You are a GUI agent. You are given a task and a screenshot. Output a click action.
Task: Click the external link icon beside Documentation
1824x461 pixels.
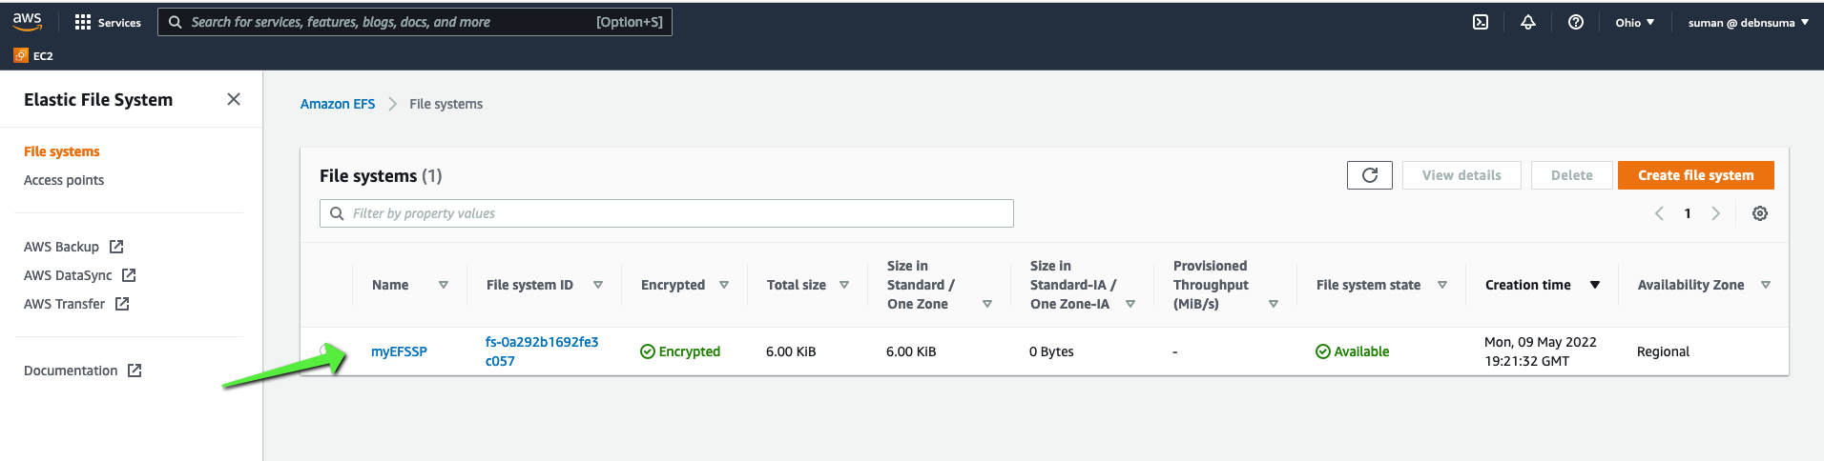click(x=135, y=371)
